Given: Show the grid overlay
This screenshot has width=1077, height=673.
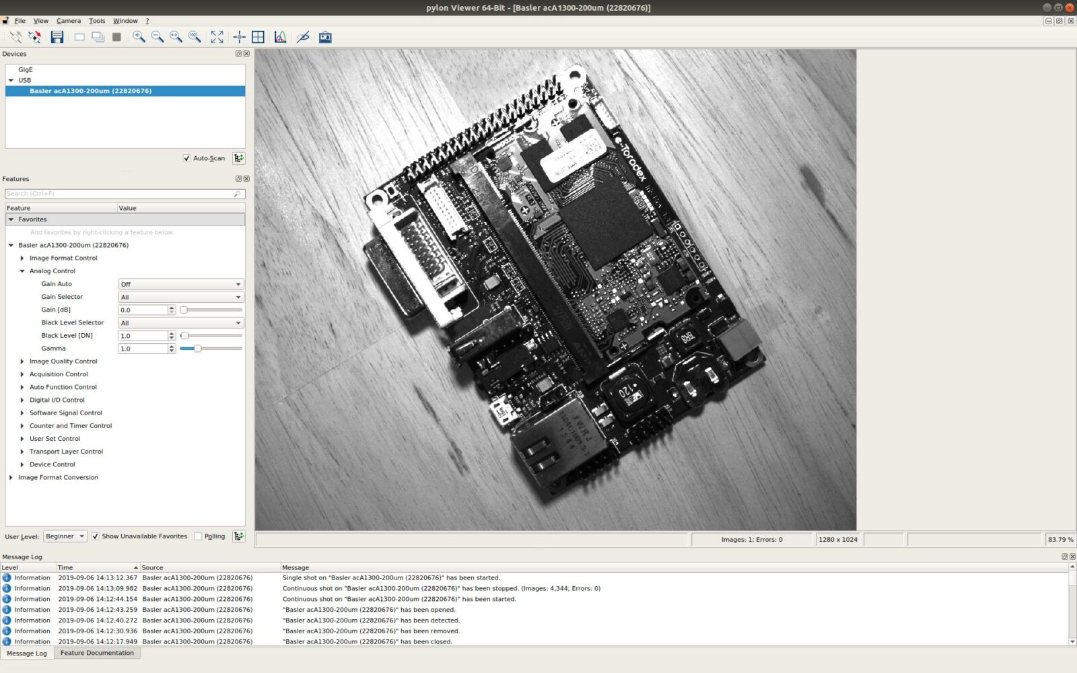Looking at the screenshot, I should [258, 37].
